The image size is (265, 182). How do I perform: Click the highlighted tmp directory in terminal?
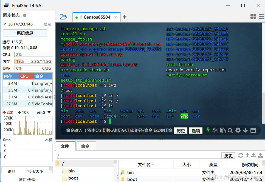tap(184, 116)
